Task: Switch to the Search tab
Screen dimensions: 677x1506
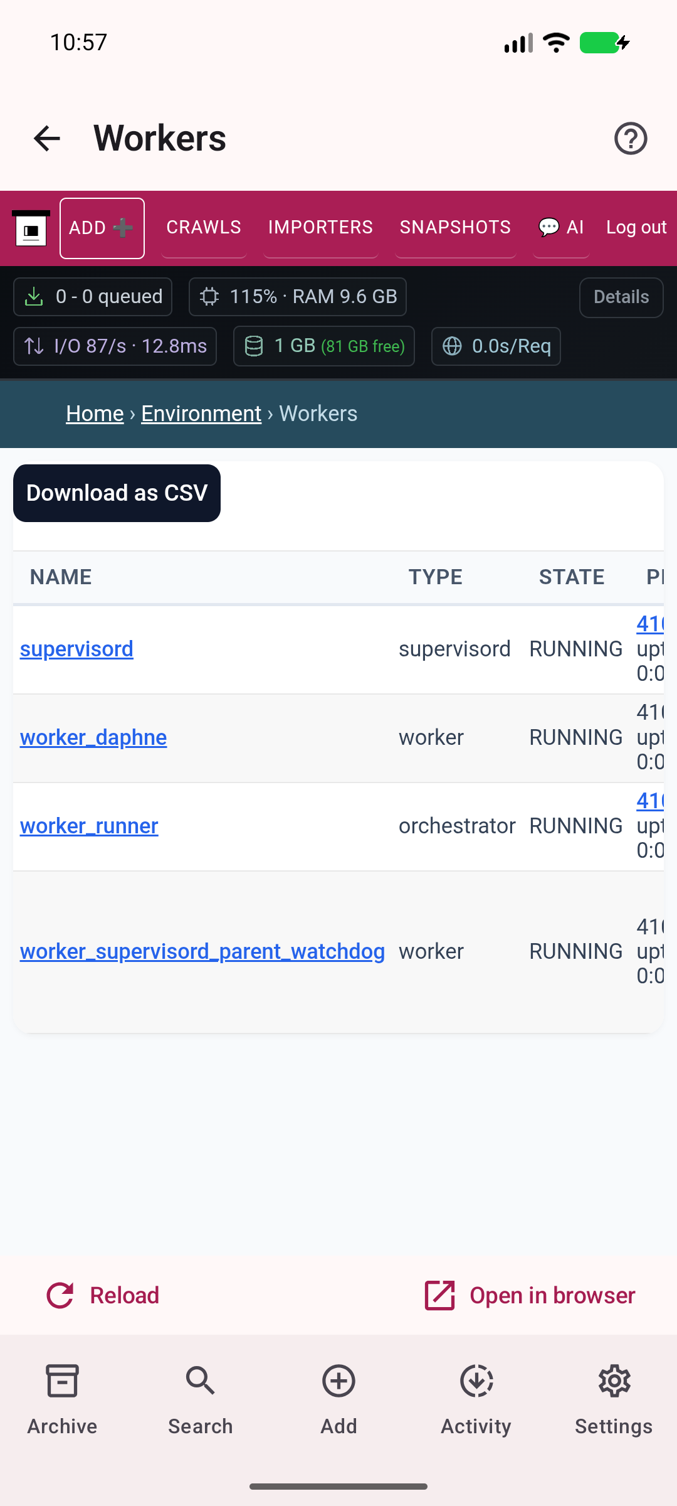Action: [201, 1400]
